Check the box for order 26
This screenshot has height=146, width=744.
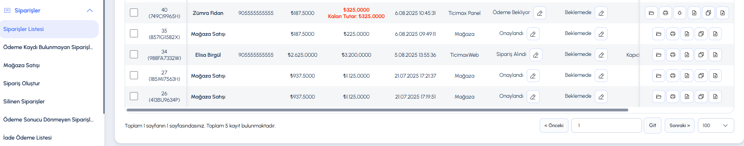pos(134,96)
